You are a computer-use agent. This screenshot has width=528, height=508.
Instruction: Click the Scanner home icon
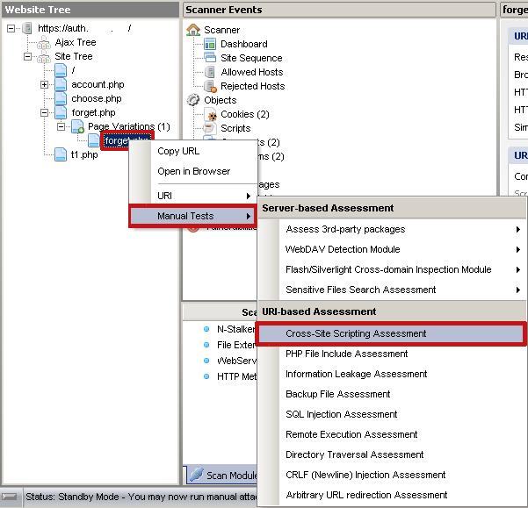tap(193, 30)
